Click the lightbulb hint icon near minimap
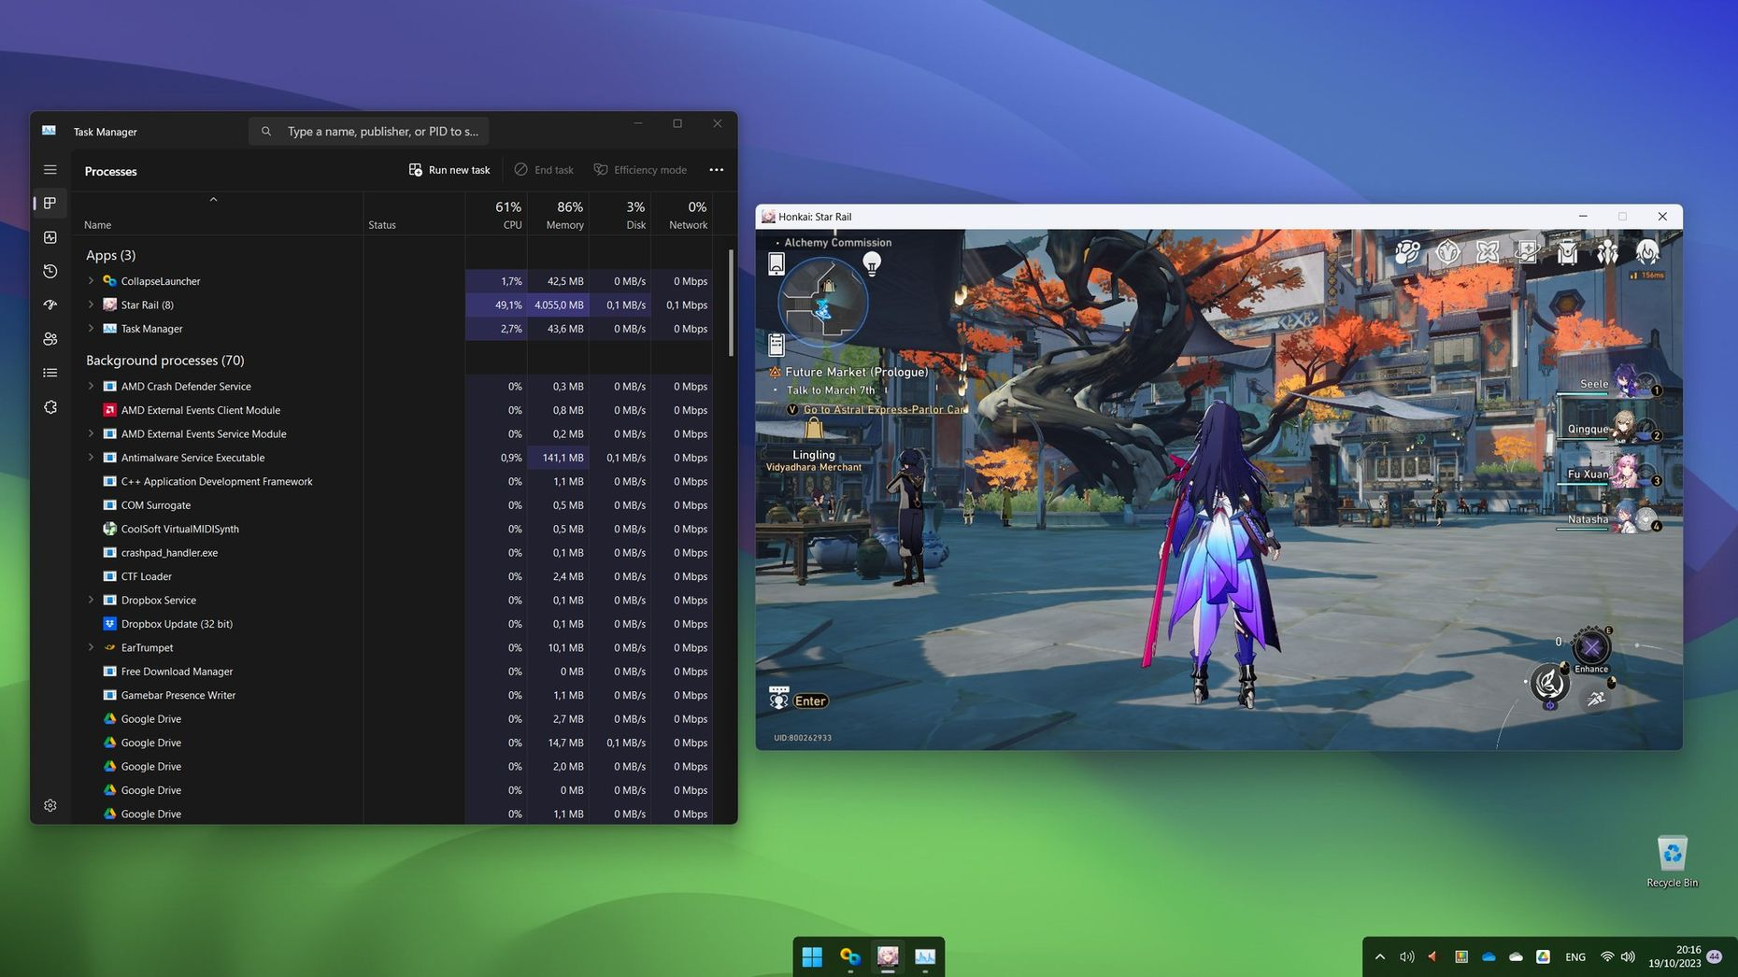Viewport: 1738px width, 977px height. click(x=872, y=264)
